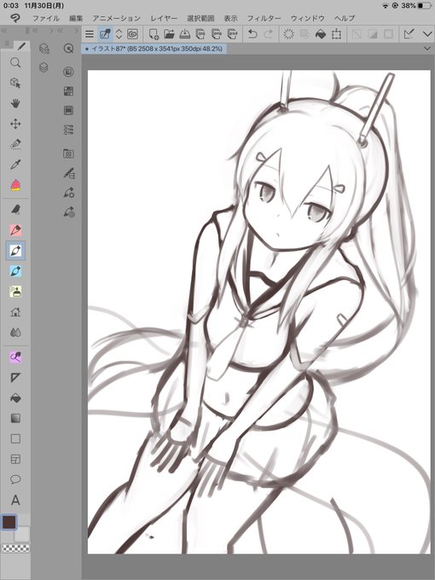The image size is (435, 580).
Task: Open the 選択範囲 menu
Action: (x=200, y=18)
